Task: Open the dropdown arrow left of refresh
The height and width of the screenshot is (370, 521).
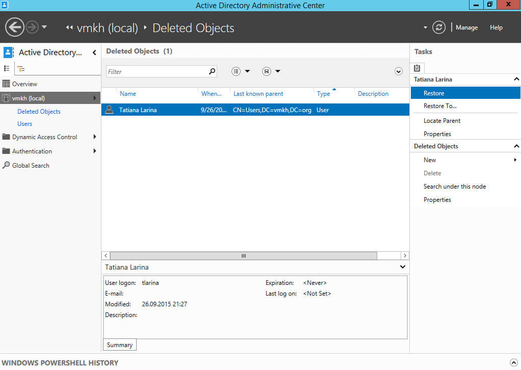Action: [425, 28]
